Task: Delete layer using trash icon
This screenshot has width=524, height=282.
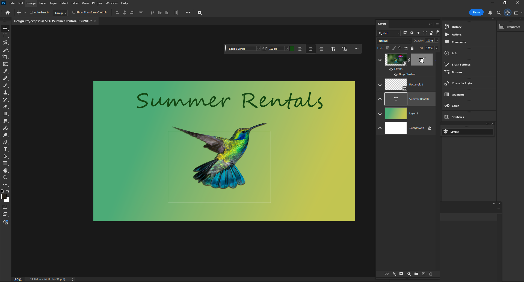Action: tap(431, 274)
